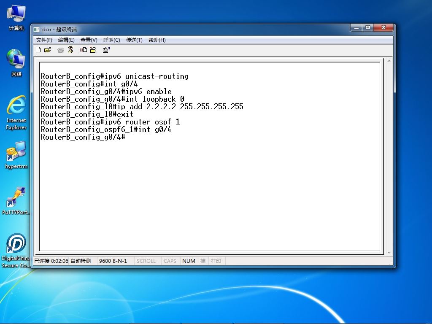The width and height of the screenshot is (432, 324).
Task: Click the Properties toolbar icon
Action: (106, 50)
